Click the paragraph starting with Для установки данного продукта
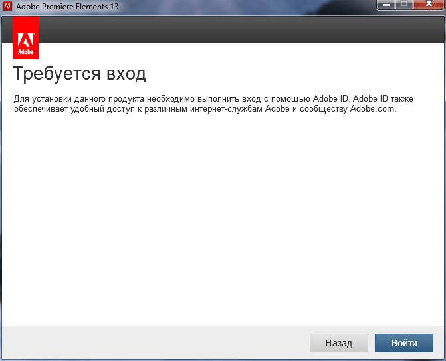Screen dimensions: 446x361 coord(213,104)
